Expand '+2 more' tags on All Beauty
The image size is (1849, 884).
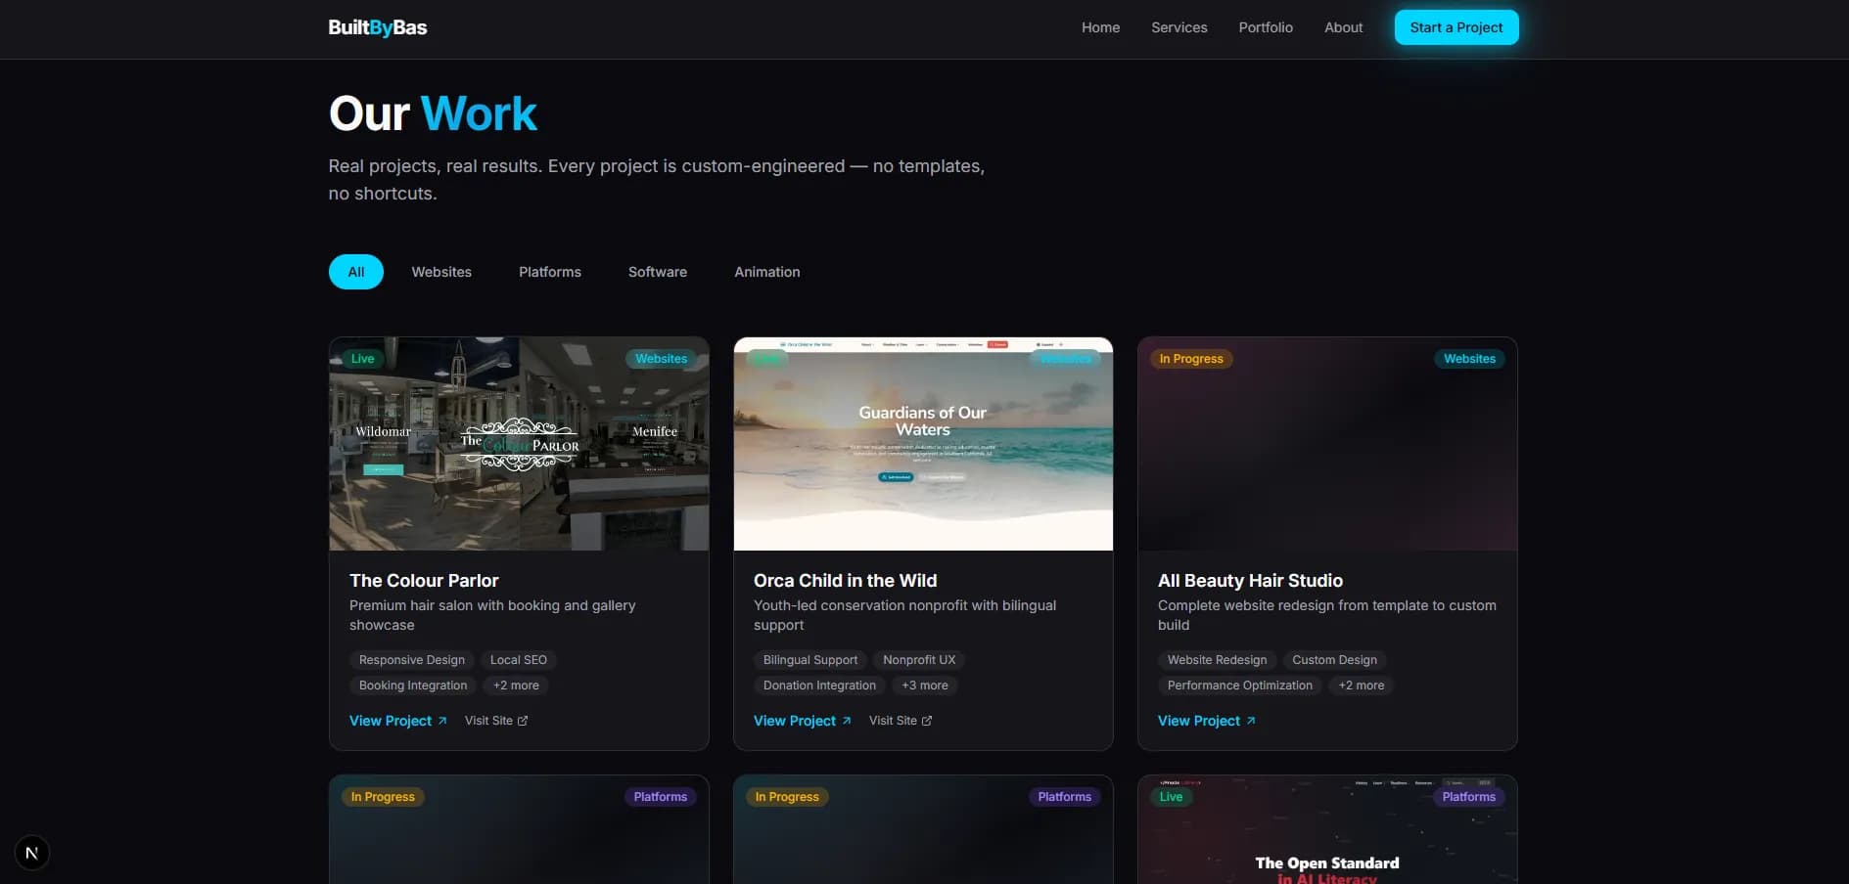1362,685
